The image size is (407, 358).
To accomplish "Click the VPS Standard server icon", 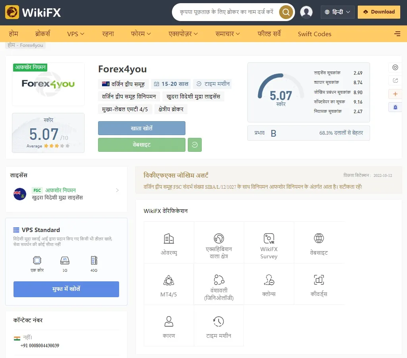I will pyautogui.click(x=16, y=230).
